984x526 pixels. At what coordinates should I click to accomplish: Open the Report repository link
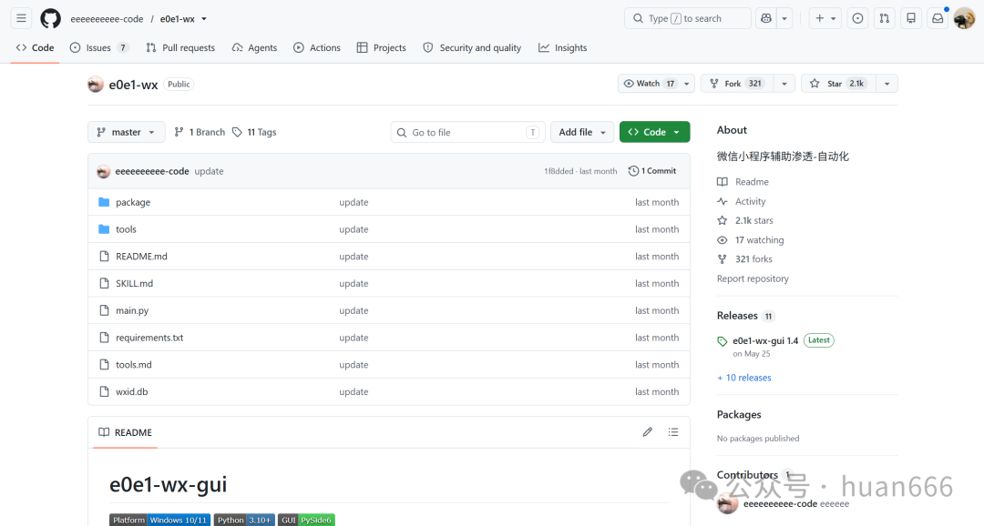(753, 278)
